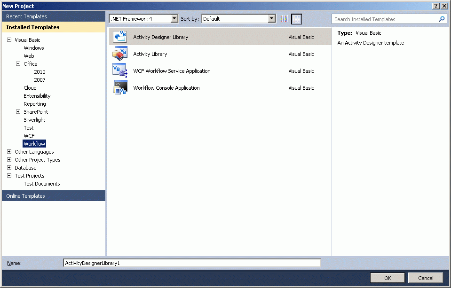Select the Other Languages label

pos(34,151)
